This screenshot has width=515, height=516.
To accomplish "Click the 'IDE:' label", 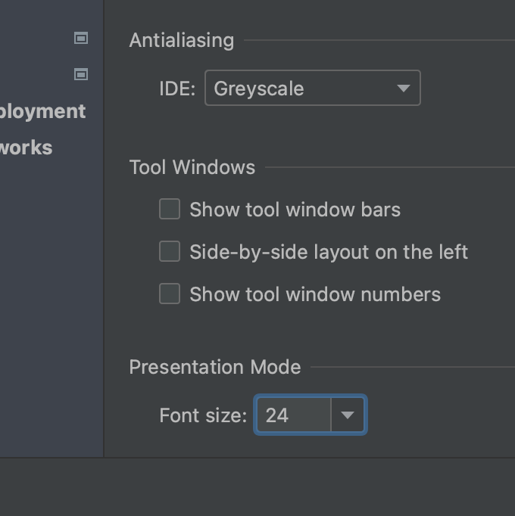I will [x=177, y=89].
